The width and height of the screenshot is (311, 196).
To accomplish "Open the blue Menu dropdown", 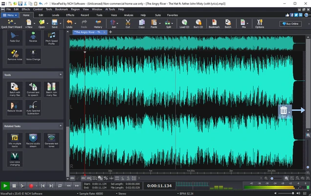I will click(x=9, y=15).
